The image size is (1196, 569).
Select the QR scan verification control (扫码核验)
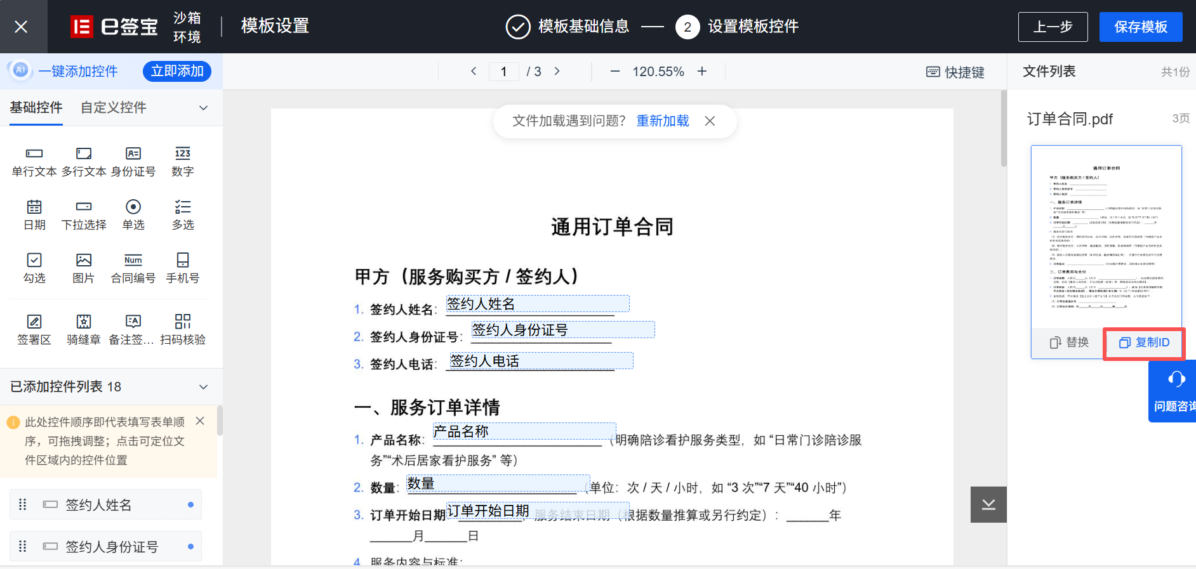pos(183,329)
